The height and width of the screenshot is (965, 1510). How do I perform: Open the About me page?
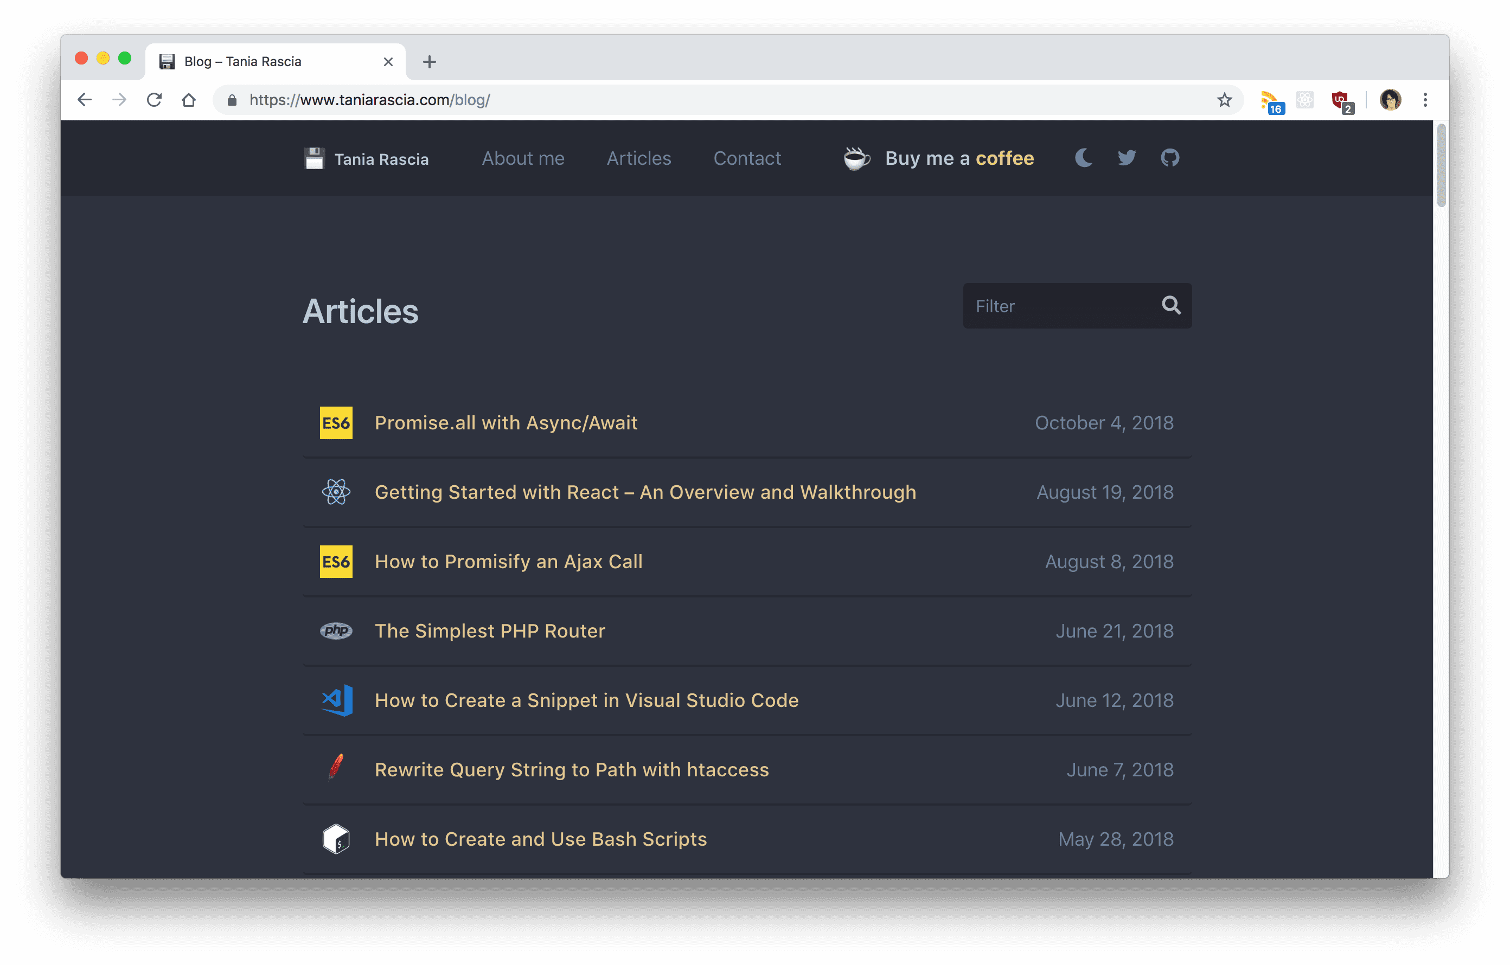point(523,158)
